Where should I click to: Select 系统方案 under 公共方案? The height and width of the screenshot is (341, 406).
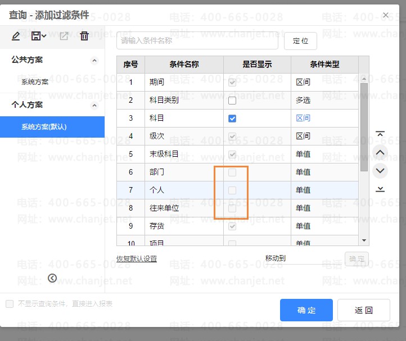43,82
